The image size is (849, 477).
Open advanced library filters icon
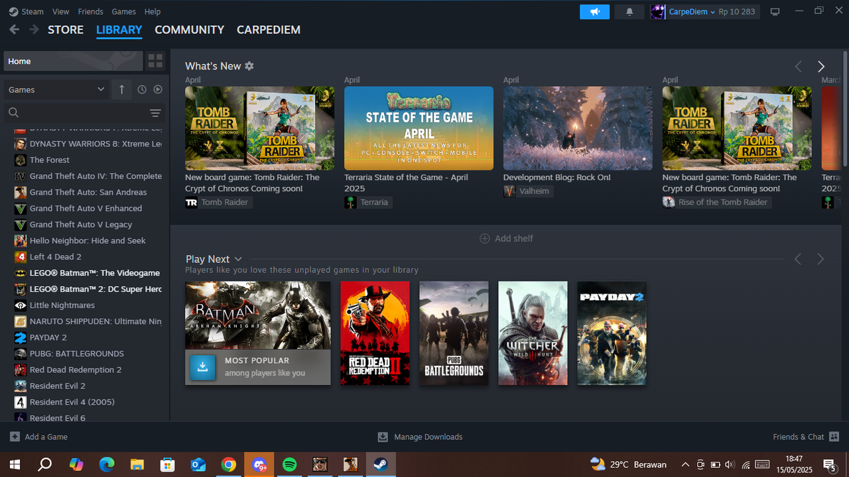click(x=155, y=113)
